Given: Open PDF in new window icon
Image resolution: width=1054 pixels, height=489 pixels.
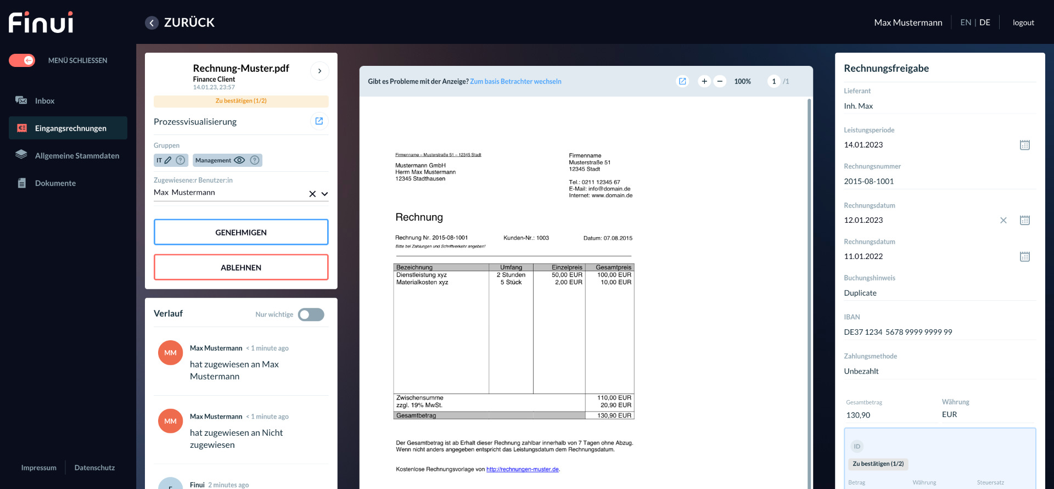Looking at the screenshot, I should point(682,81).
